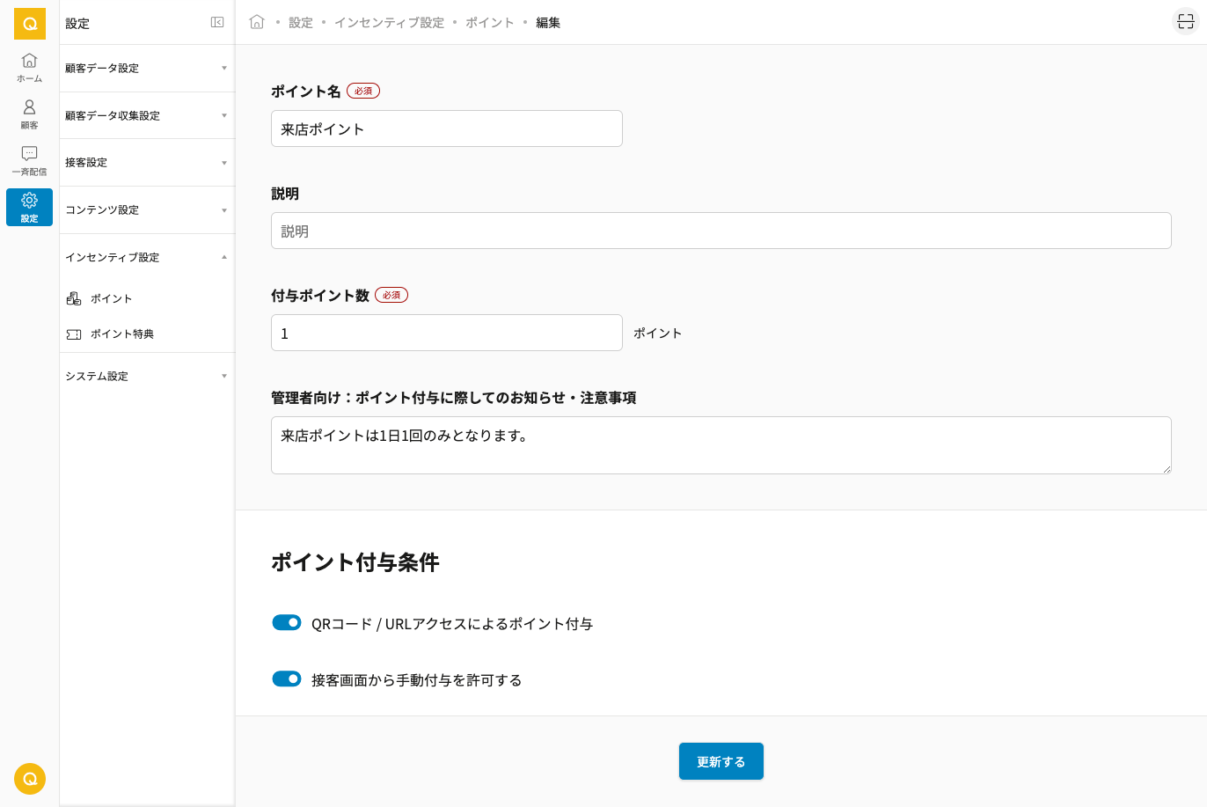Select ポイント item in sidebar
1207x807 pixels.
111,299
